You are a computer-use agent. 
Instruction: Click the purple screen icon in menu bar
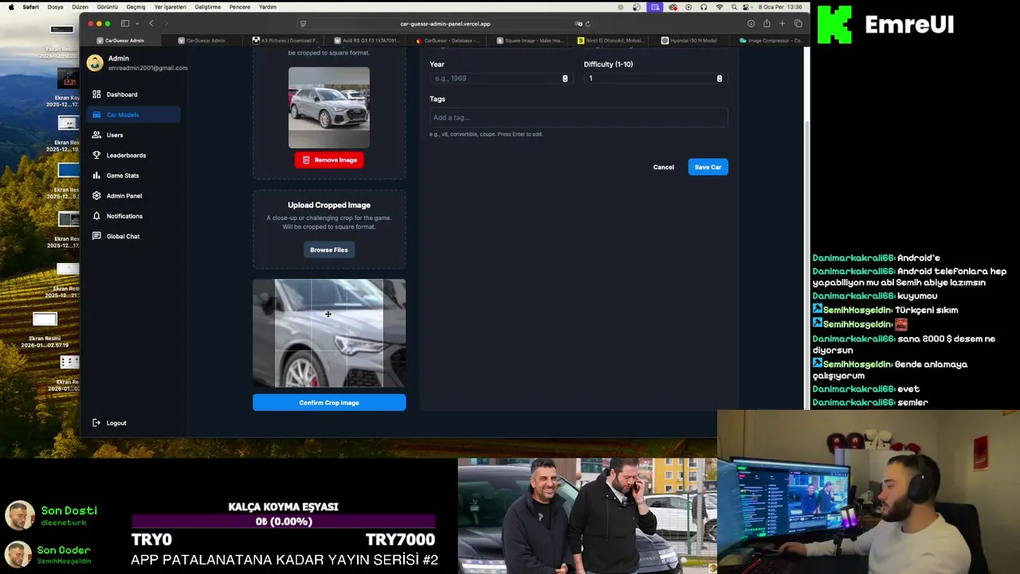[655, 7]
